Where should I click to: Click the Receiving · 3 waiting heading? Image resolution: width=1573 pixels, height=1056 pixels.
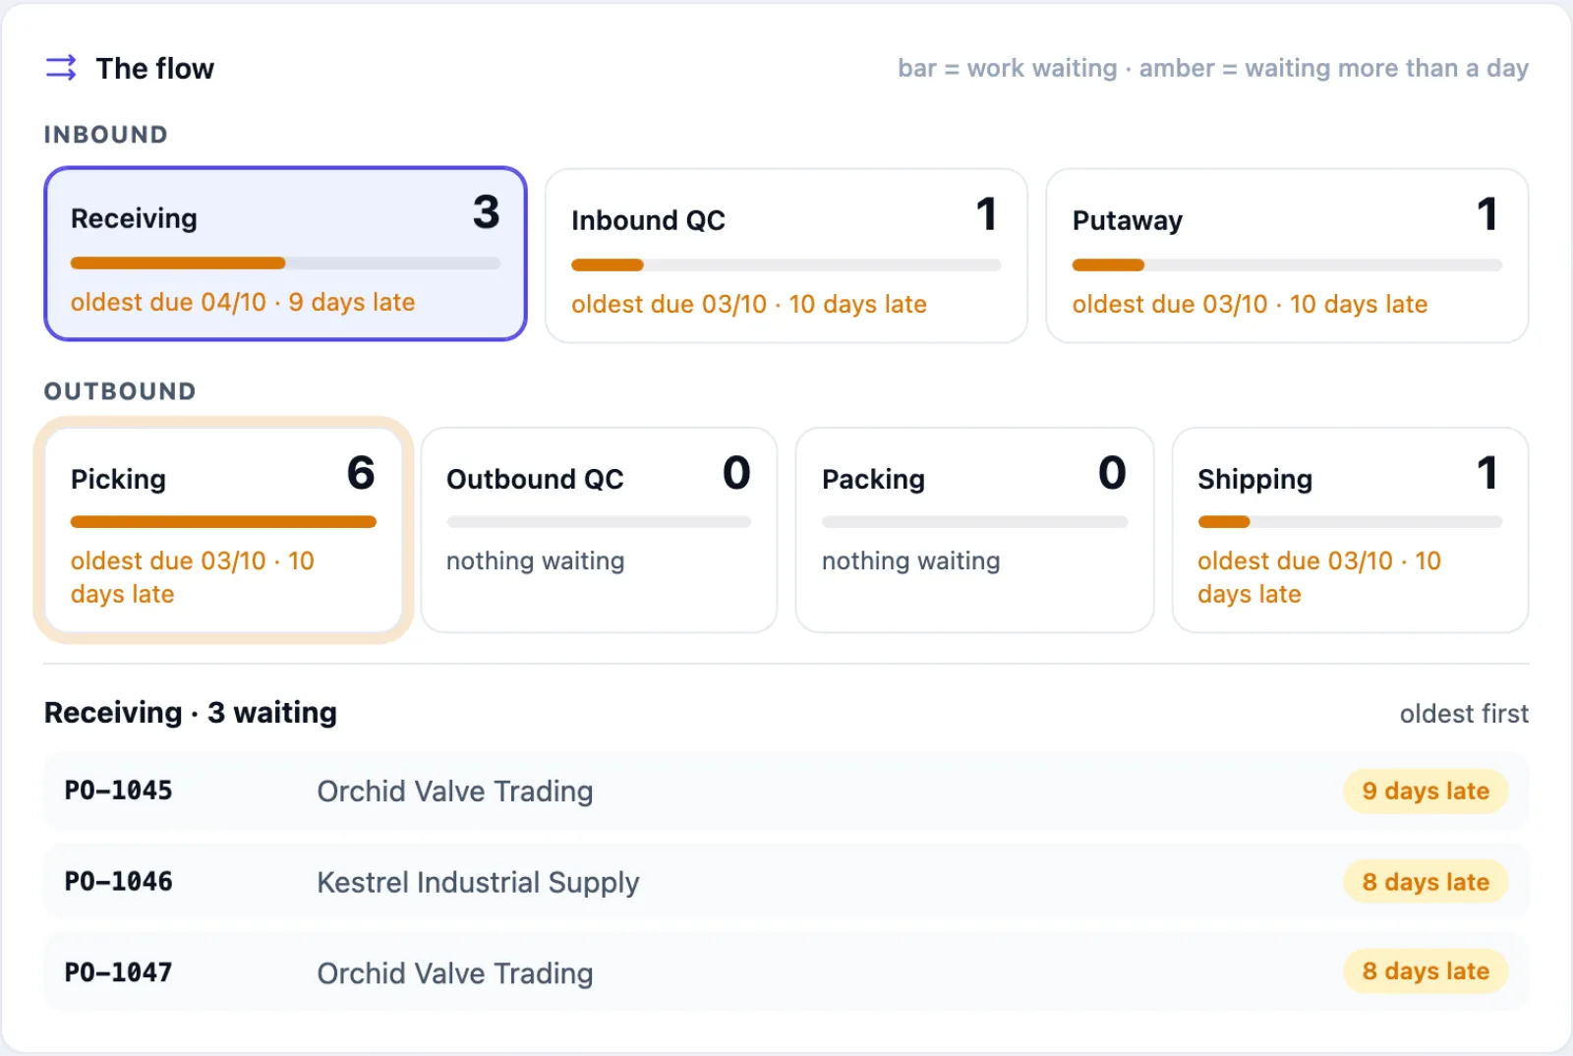[x=191, y=712]
